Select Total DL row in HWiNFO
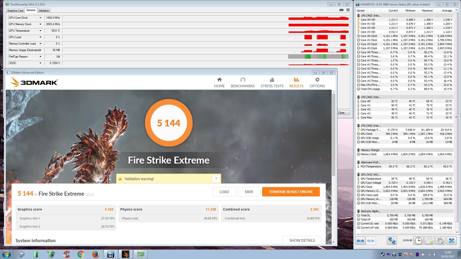This screenshot has height=259, width=461. point(405,215)
